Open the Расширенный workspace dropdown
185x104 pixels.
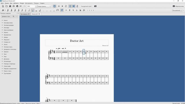177,10
